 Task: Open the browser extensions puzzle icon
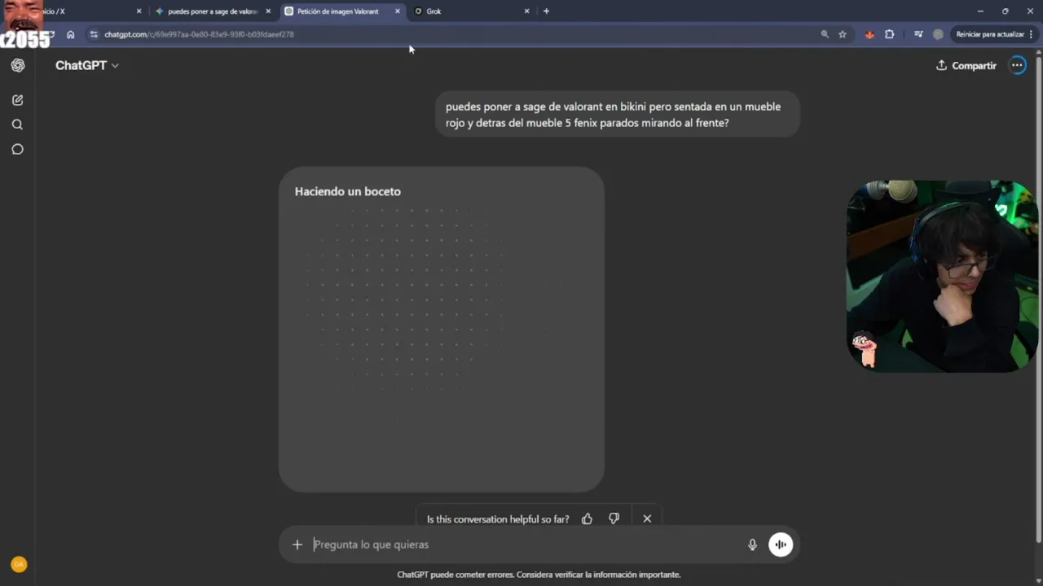tap(889, 34)
